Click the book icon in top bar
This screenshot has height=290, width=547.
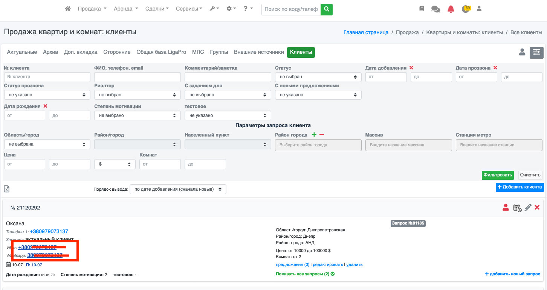pos(422,9)
